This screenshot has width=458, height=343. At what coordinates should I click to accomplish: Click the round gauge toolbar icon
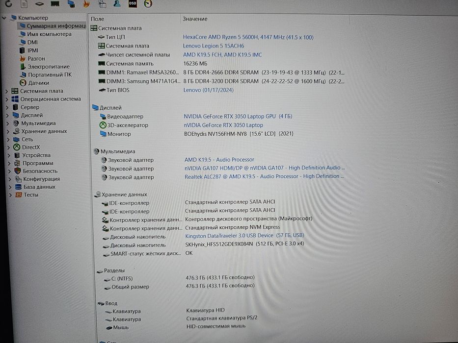coord(148,3)
